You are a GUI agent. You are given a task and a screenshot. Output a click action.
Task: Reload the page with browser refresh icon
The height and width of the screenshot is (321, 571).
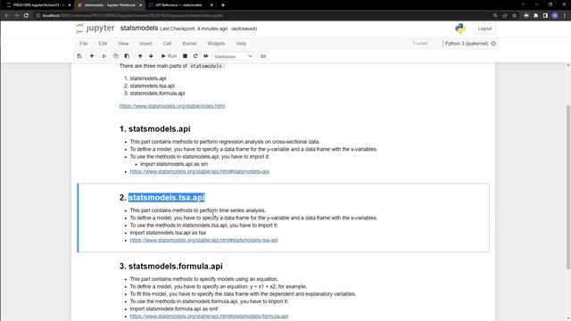[26, 16]
